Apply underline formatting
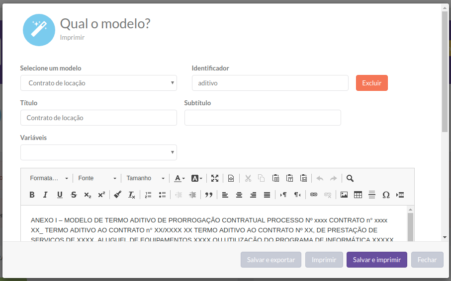The width and height of the screenshot is (451, 281). tap(60, 195)
